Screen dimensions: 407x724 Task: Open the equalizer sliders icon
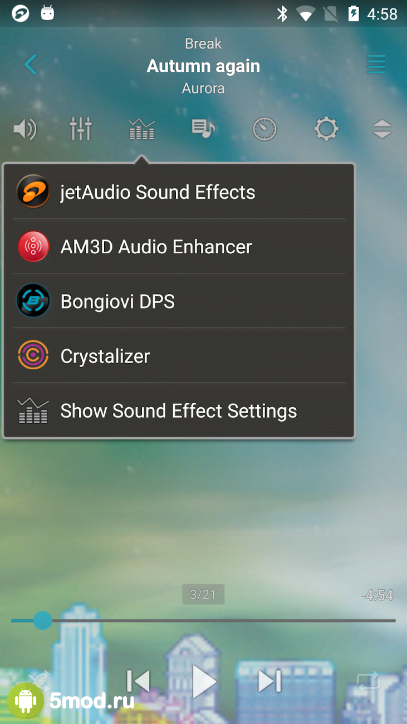[x=81, y=129]
